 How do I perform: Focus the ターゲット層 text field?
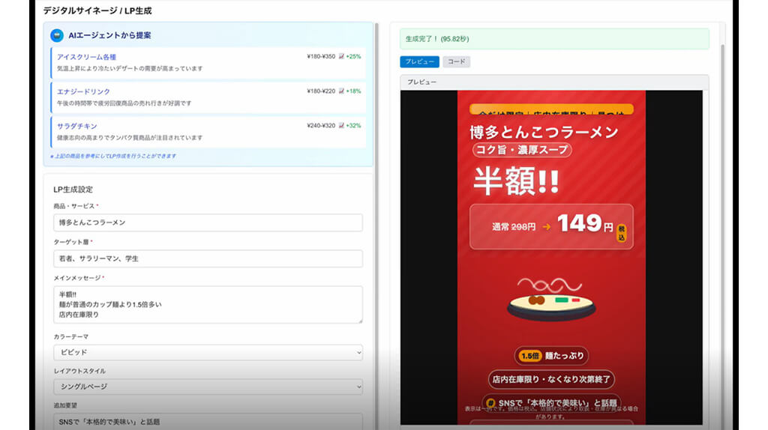point(208,258)
